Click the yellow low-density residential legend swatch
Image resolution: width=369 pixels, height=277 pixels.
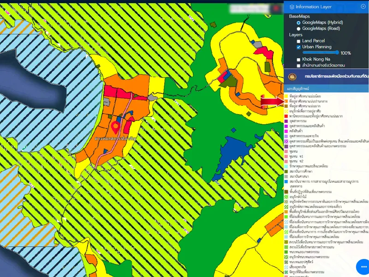tap(286, 95)
